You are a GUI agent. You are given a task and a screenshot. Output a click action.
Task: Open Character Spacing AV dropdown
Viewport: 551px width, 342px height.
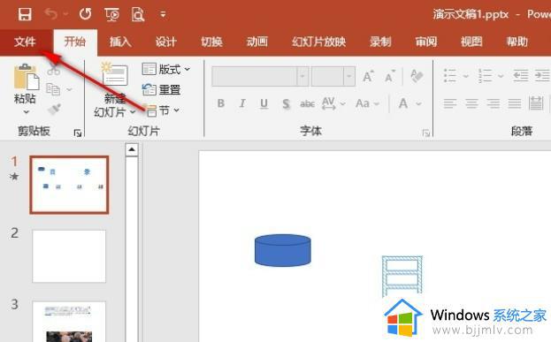pos(333,103)
